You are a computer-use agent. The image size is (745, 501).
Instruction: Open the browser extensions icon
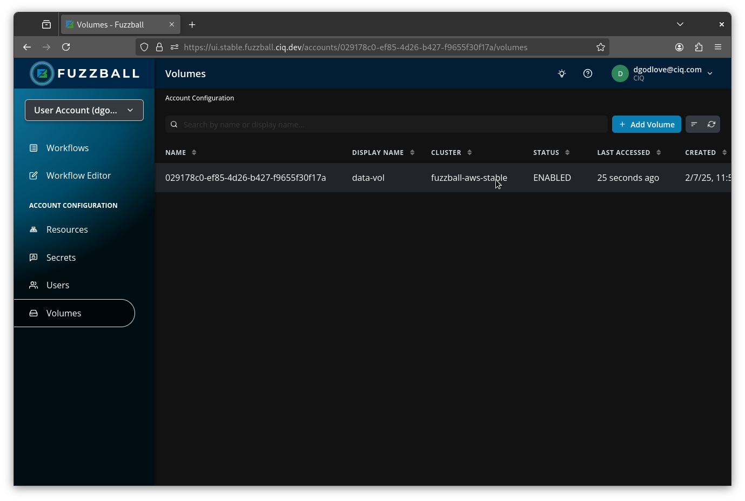[699, 47]
